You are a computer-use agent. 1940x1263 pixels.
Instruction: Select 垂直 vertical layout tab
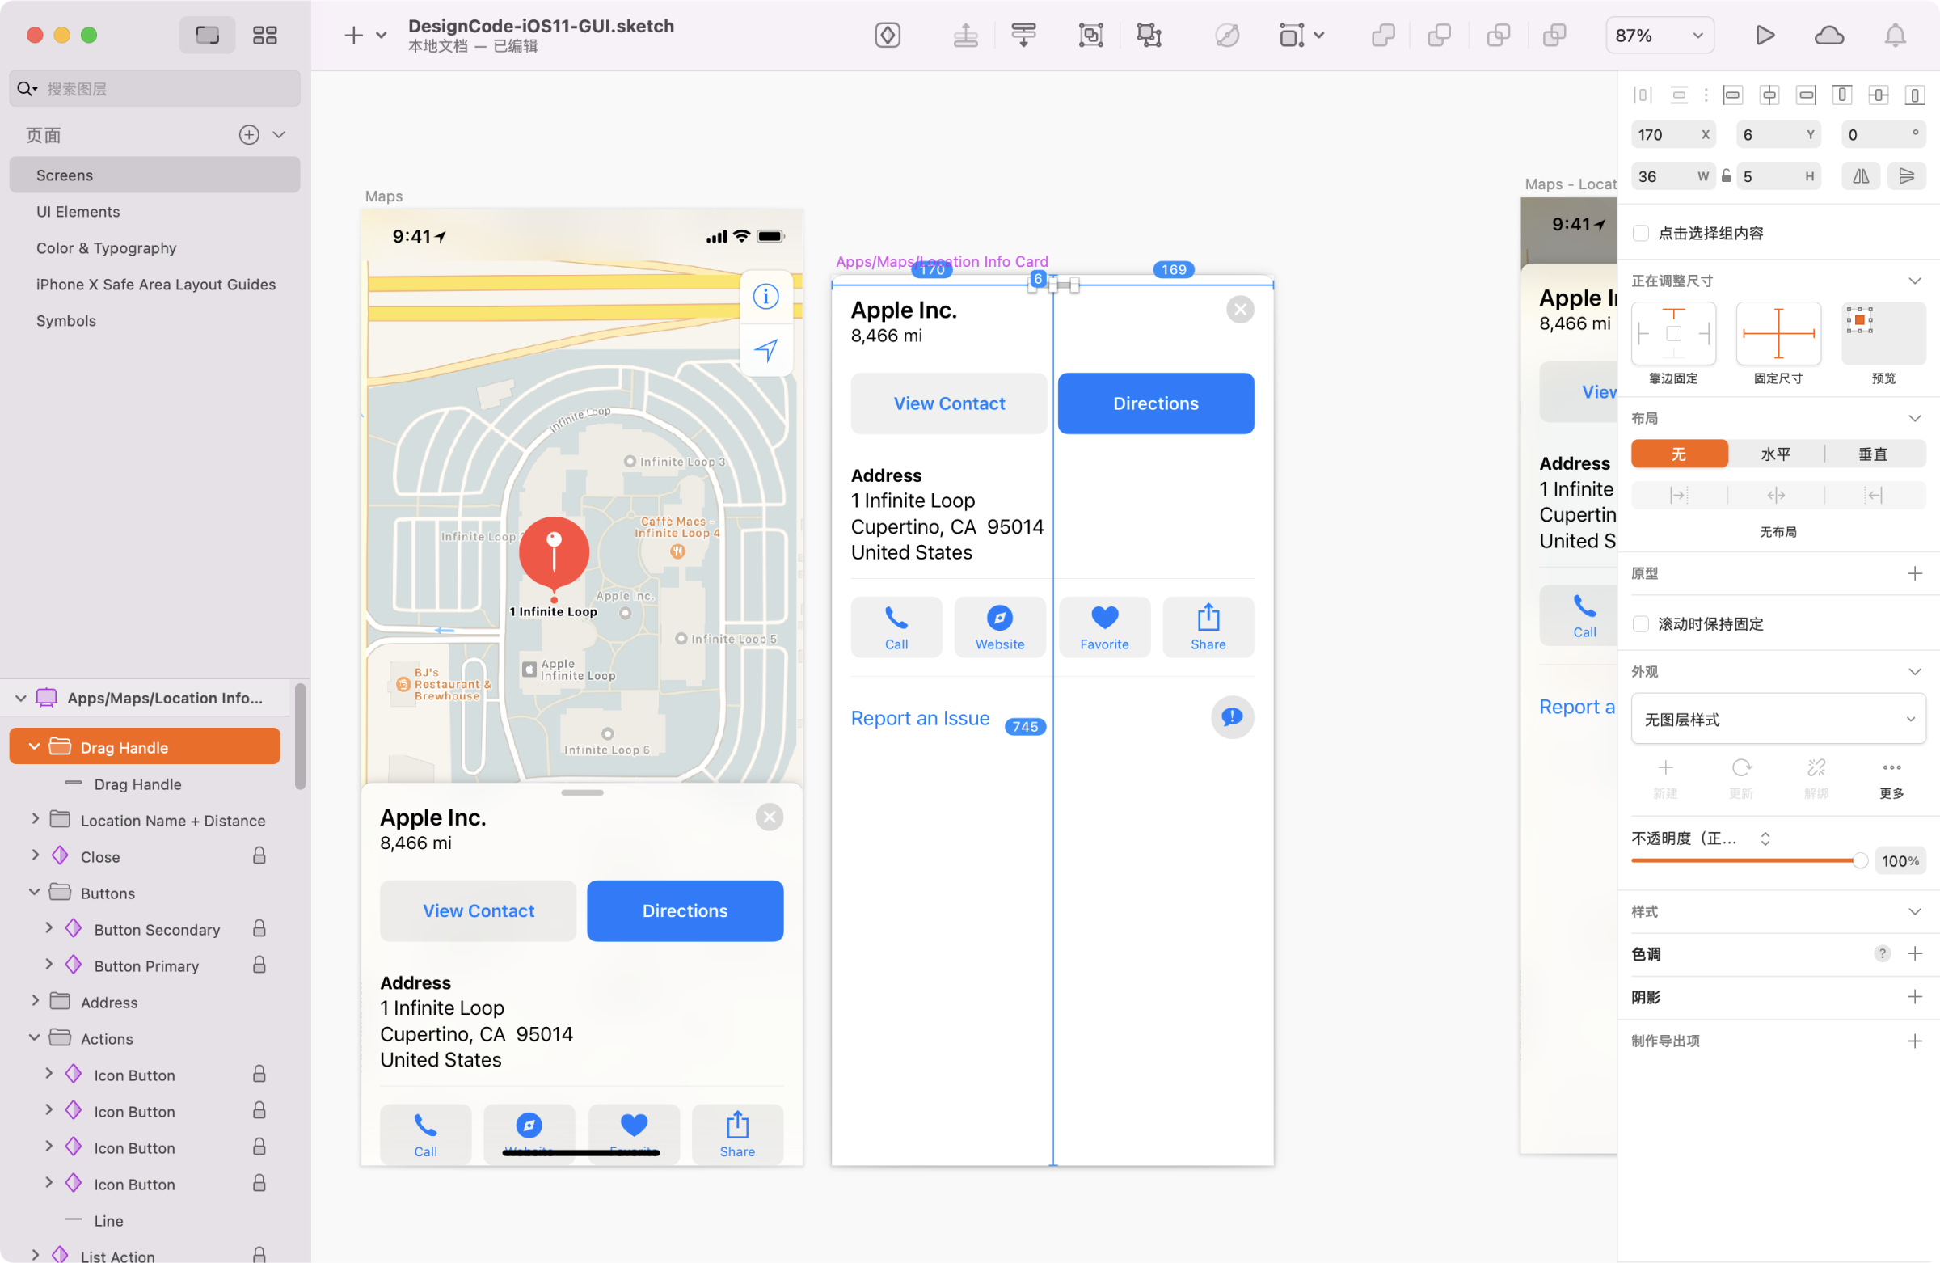(1873, 454)
